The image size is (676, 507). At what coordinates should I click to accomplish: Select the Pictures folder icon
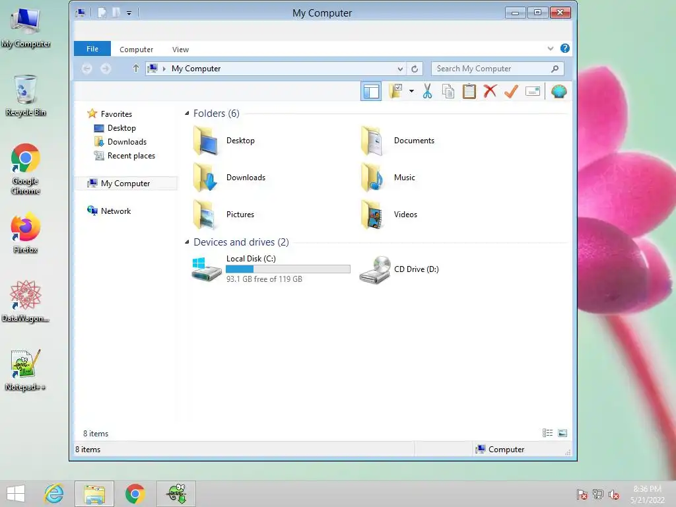pyautogui.click(x=205, y=215)
